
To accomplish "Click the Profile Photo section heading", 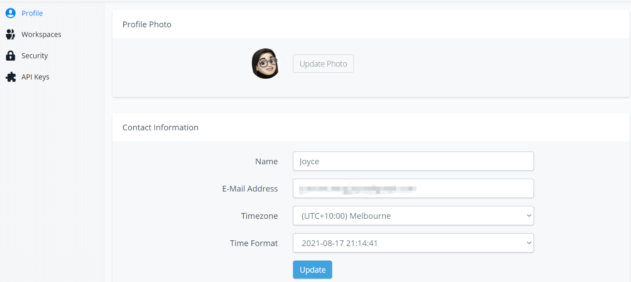I will (147, 24).
